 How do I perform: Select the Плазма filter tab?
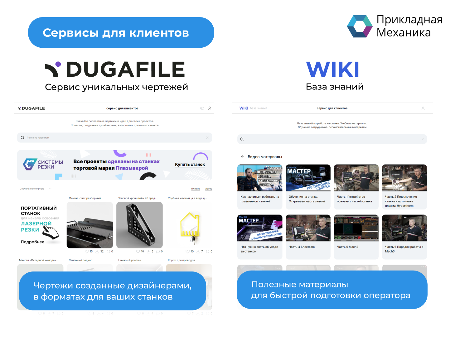196,189
